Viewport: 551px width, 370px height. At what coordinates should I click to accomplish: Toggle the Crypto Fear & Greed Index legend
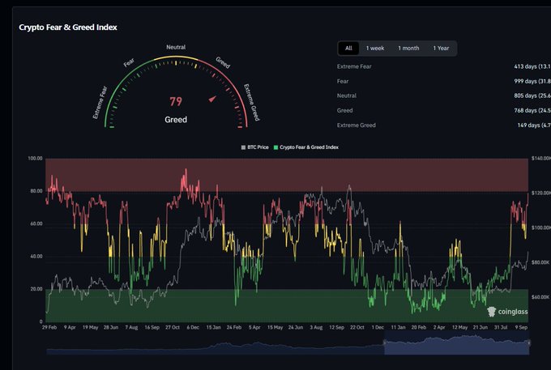click(306, 147)
